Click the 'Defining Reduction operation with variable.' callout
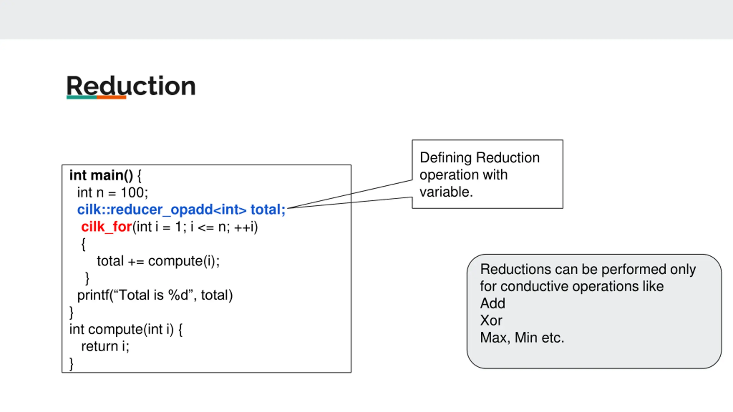The height and width of the screenshot is (412, 733). click(487, 174)
